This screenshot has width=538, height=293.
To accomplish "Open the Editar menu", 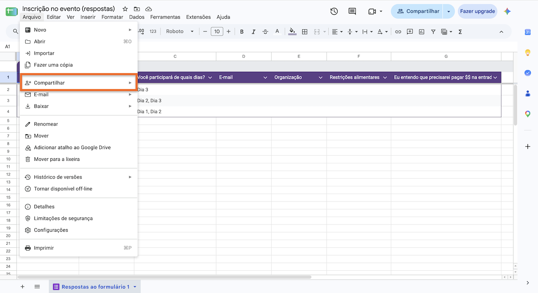I will coord(54,17).
